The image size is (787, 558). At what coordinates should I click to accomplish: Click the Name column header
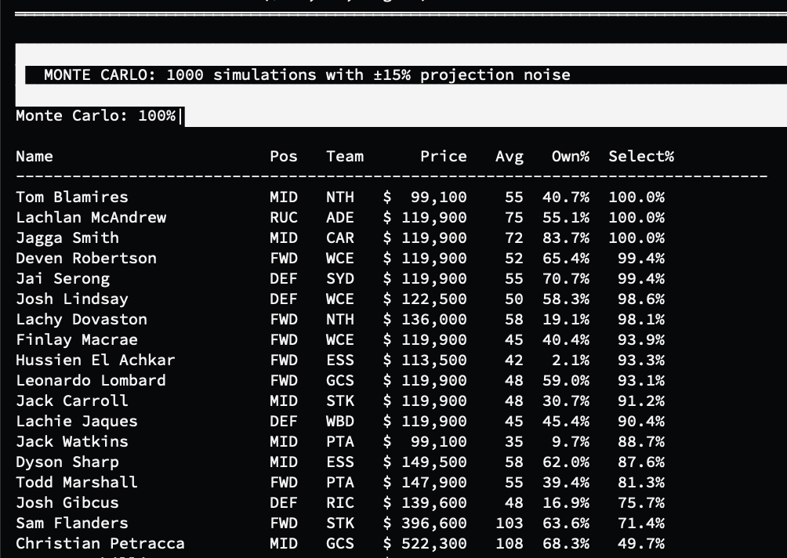(x=34, y=157)
